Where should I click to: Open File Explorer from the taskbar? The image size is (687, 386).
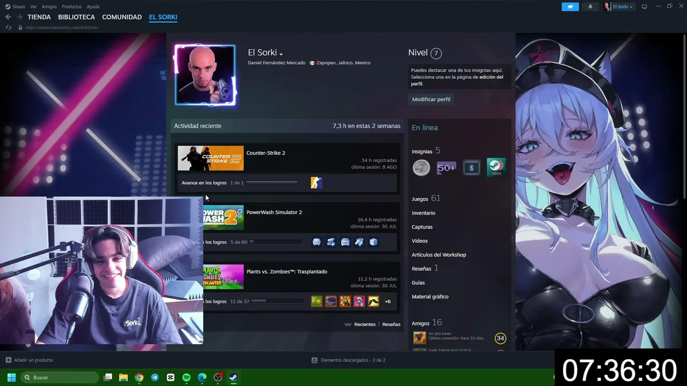coord(123,377)
